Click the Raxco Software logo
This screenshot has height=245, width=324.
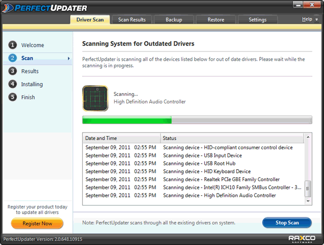[x=302, y=239]
